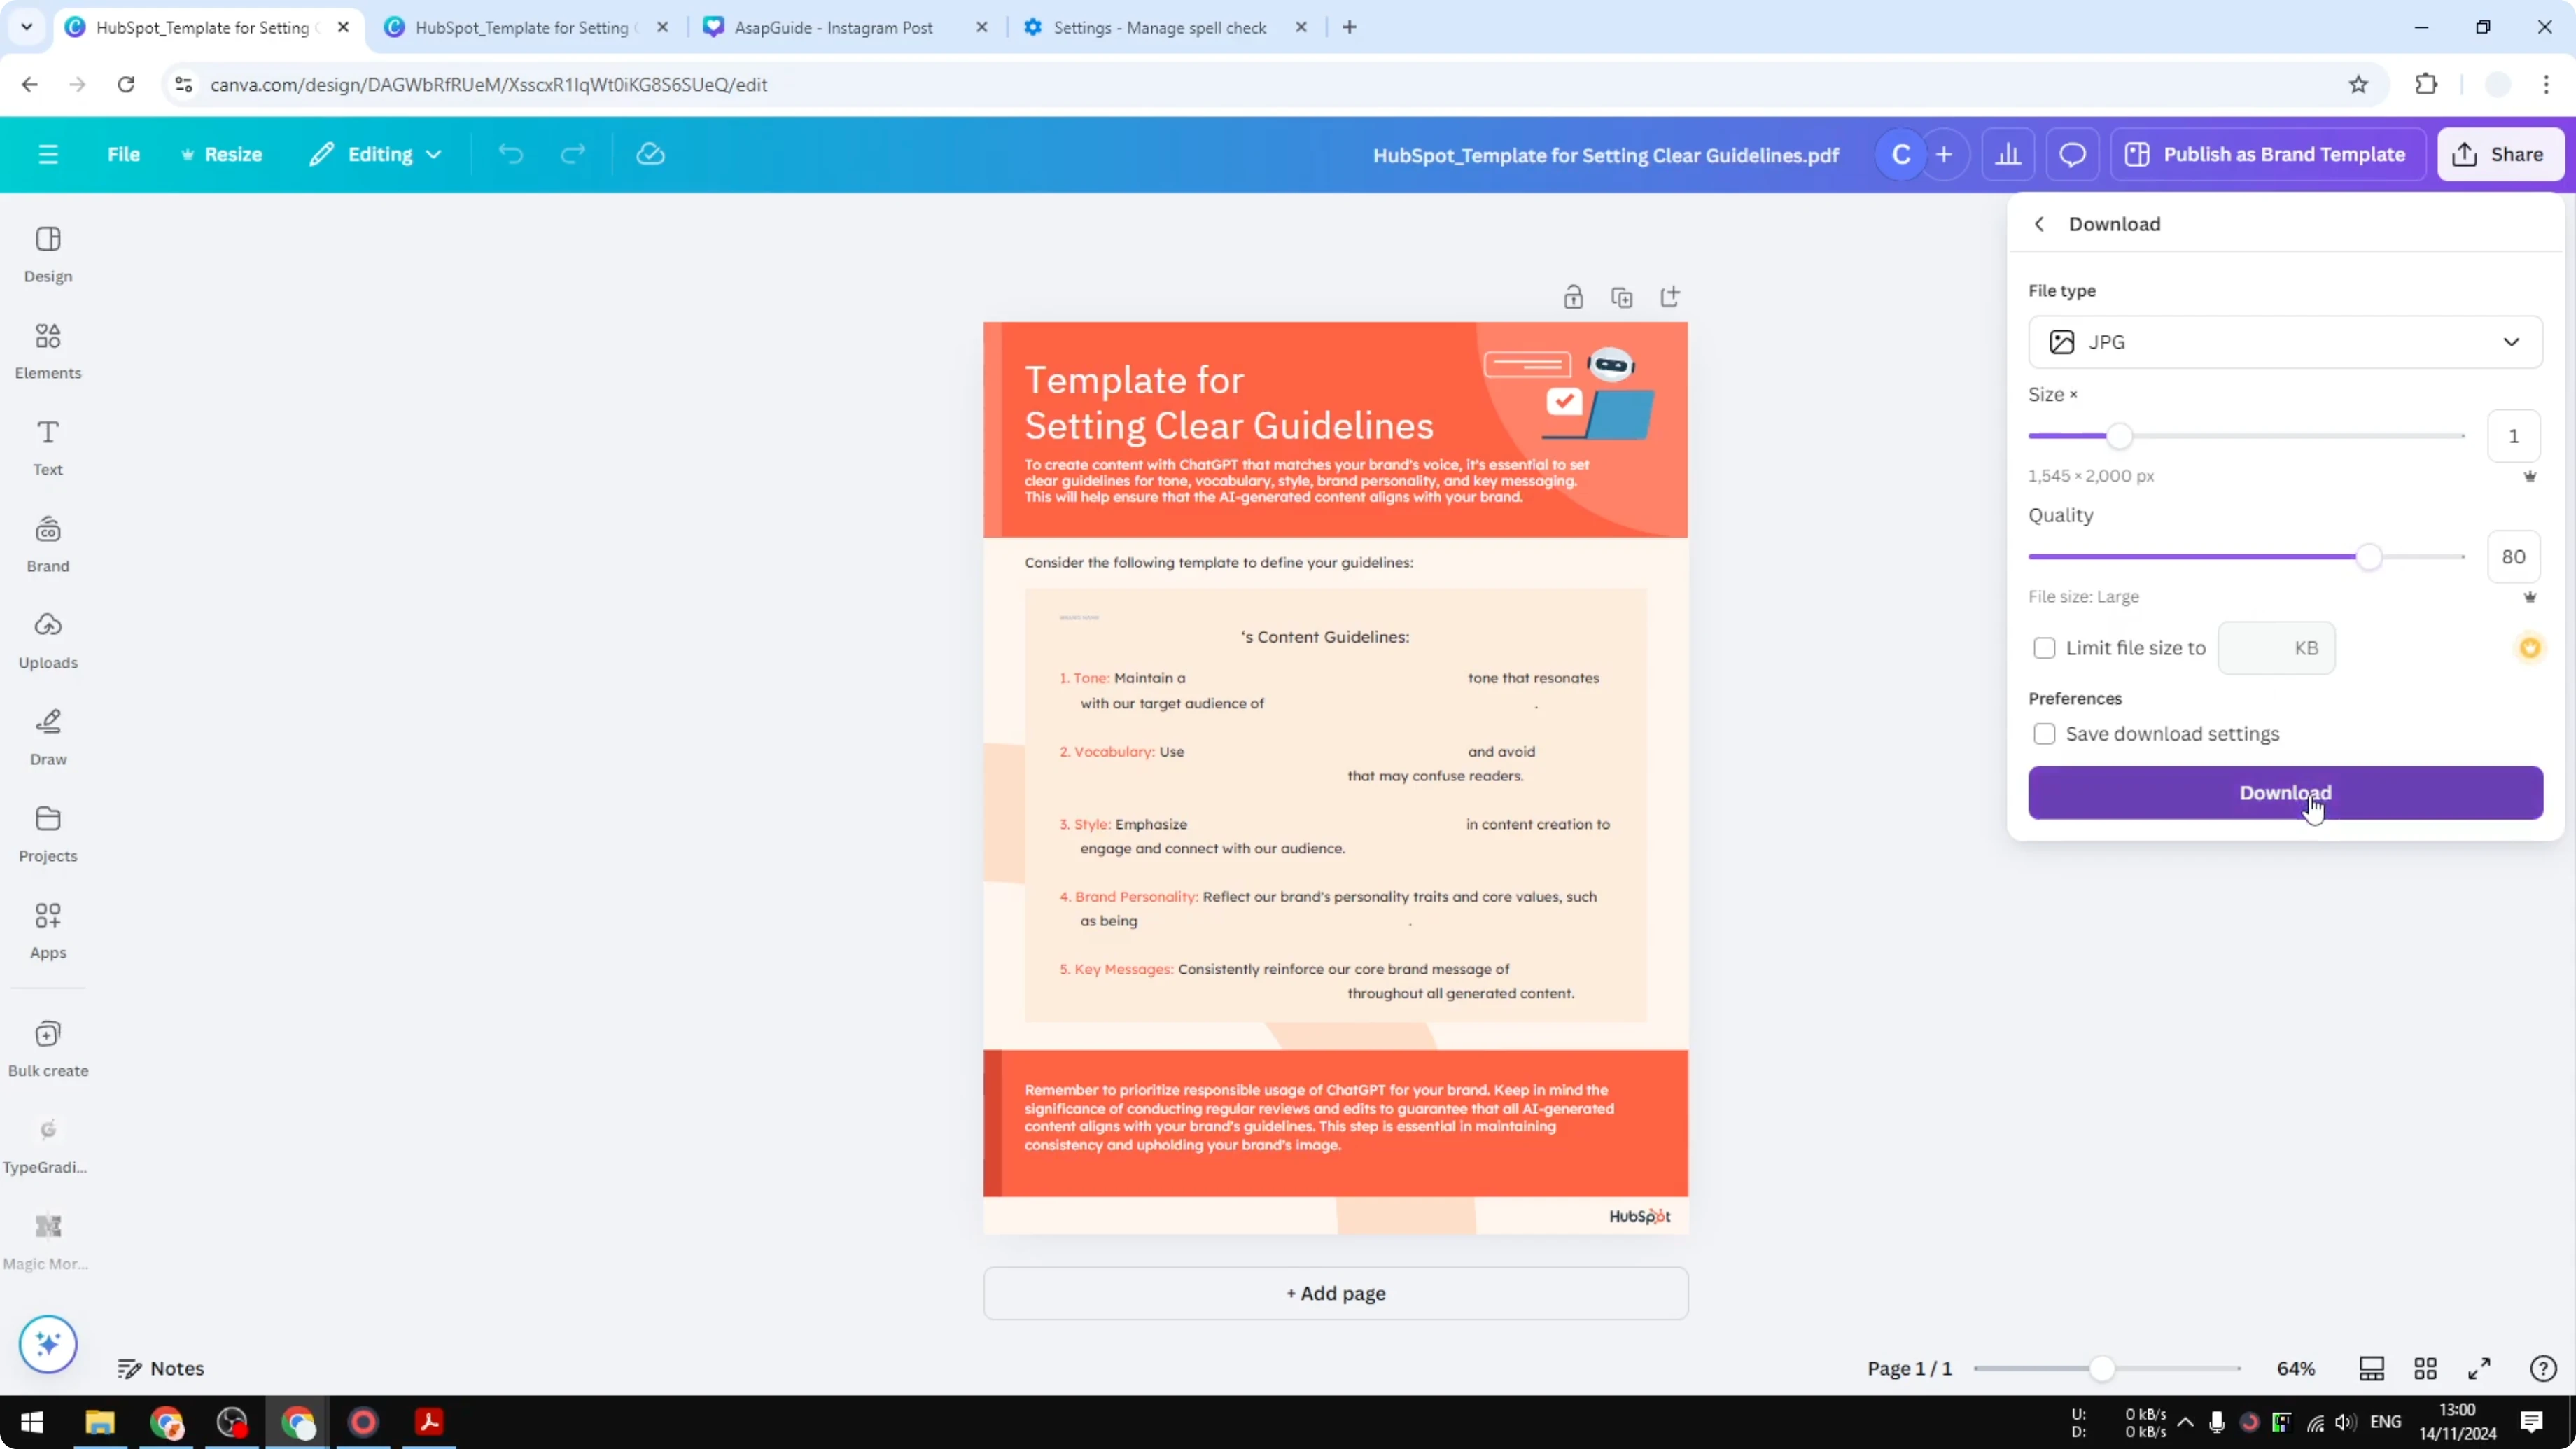Viewport: 2576px width, 1449px height.
Task: Click the undo arrow in the toolbar
Action: point(510,153)
